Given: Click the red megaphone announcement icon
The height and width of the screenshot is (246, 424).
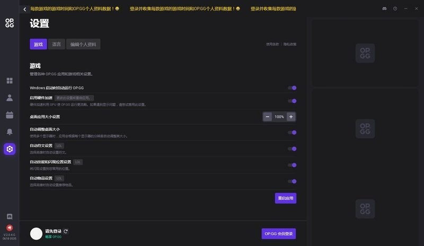Looking at the screenshot, I should click(x=10, y=227).
